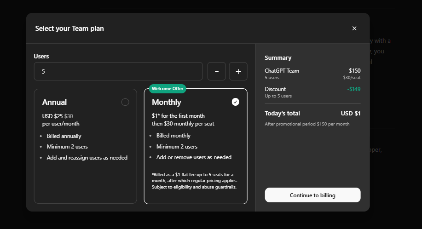422x229 pixels.
Task: Click the Welcome Offer badge
Action: pyautogui.click(x=168, y=89)
